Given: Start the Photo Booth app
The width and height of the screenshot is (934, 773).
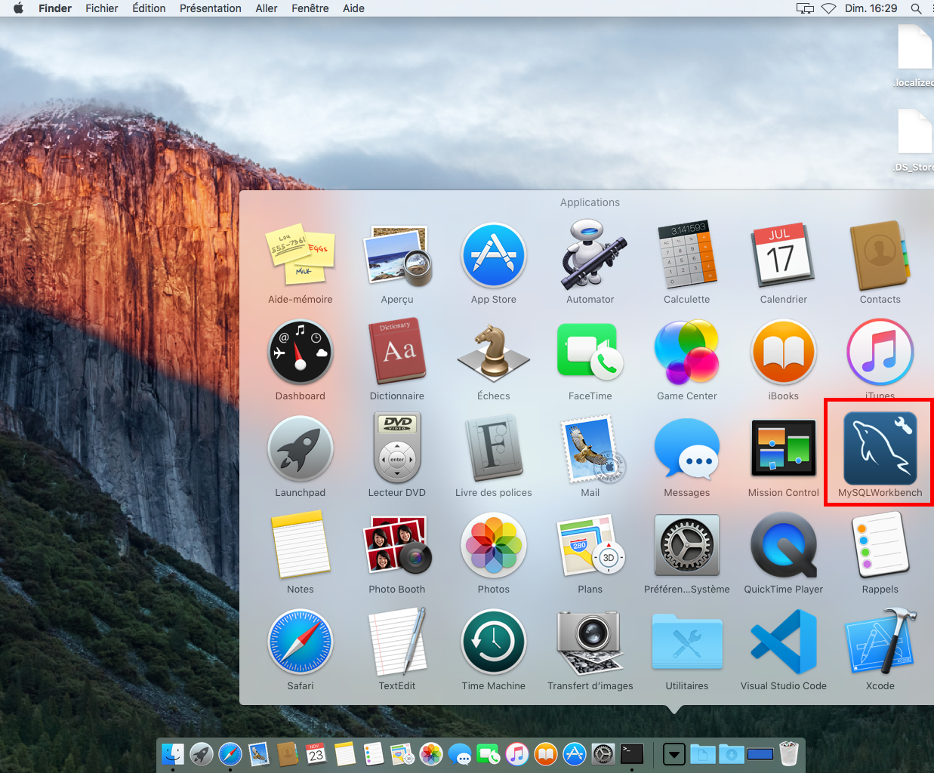Looking at the screenshot, I should [396, 546].
